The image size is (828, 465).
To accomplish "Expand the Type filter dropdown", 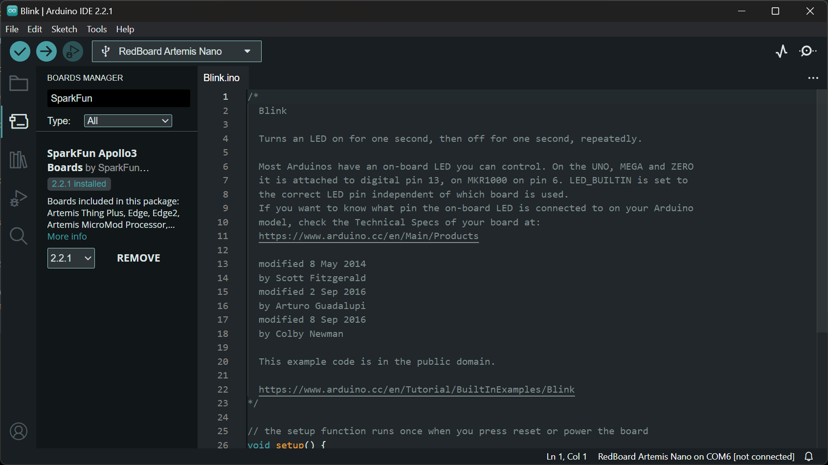I will (128, 121).
